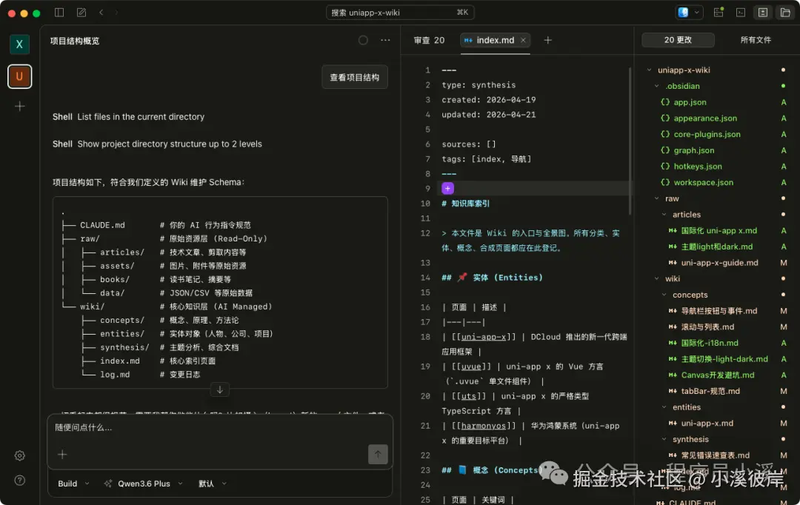The image size is (800, 505).
Task: Click the session status circle icon
Action: (x=363, y=40)
